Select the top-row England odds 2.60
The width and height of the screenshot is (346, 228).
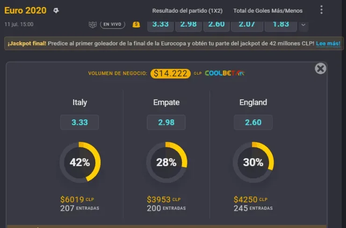[x=216, y=24]
